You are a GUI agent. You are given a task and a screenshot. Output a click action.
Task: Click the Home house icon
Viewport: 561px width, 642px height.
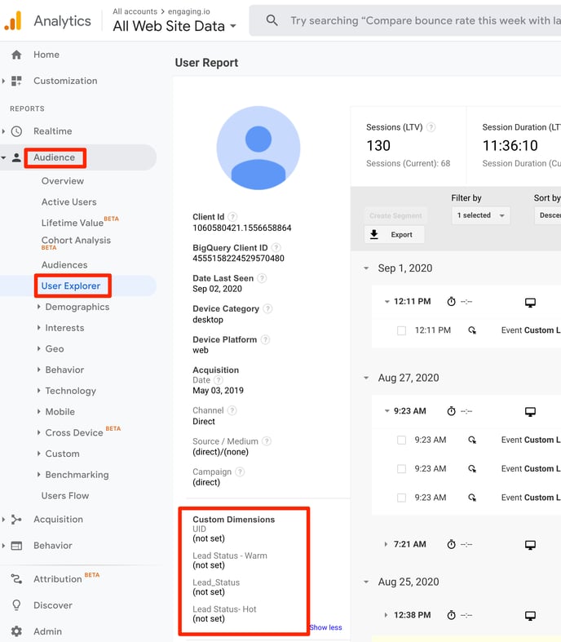point(16,55)
